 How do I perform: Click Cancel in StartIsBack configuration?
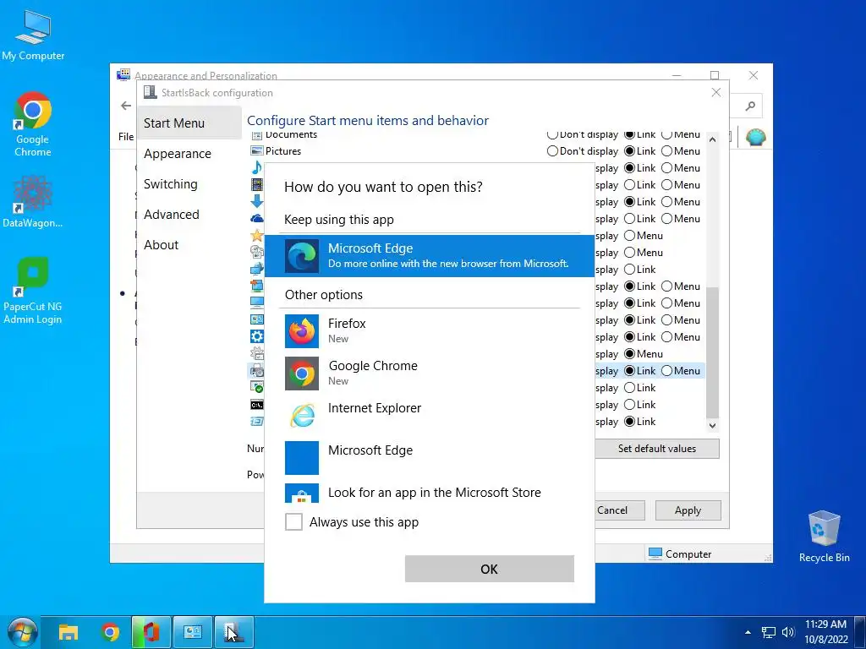tap(619, 510)
